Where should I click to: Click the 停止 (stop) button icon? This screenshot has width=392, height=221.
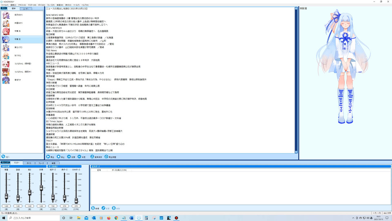click(x=58, y=157)
